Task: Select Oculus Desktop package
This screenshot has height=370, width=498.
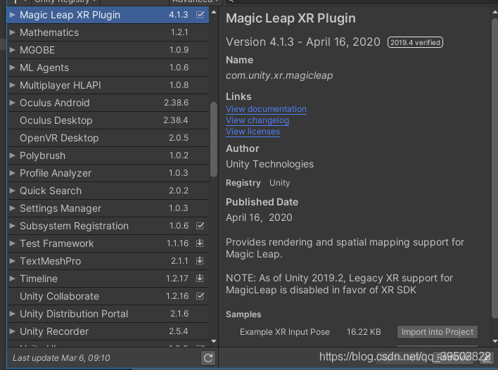Action: pos(108,120)
